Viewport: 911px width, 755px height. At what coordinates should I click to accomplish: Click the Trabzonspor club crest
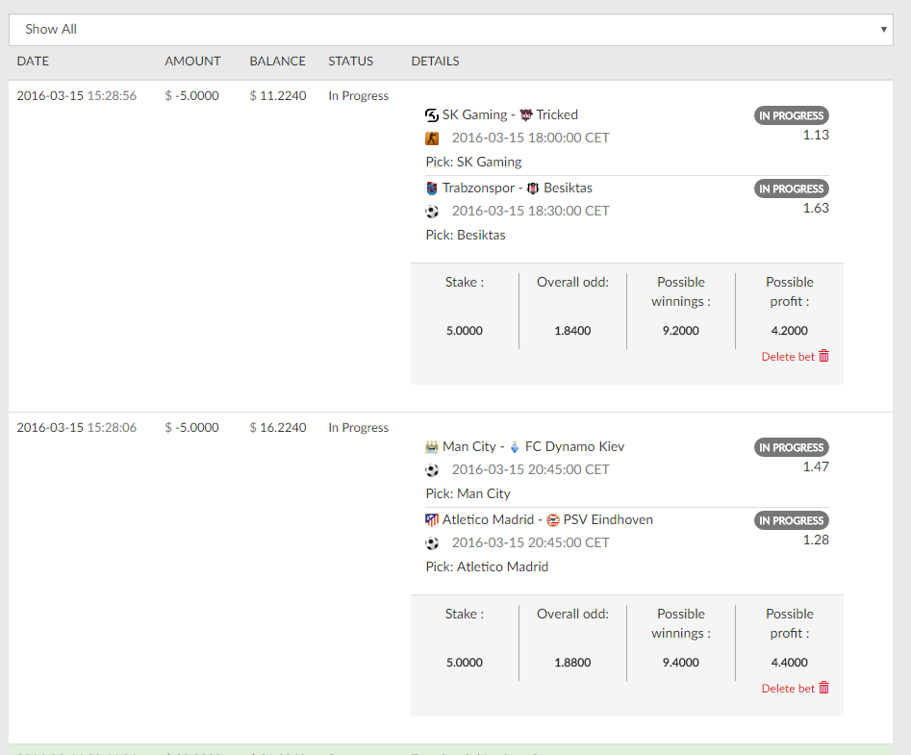[432, 189]
